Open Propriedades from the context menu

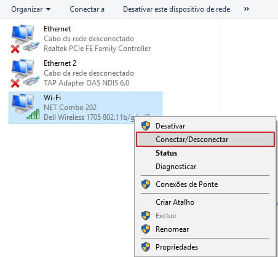pos(205,247)
